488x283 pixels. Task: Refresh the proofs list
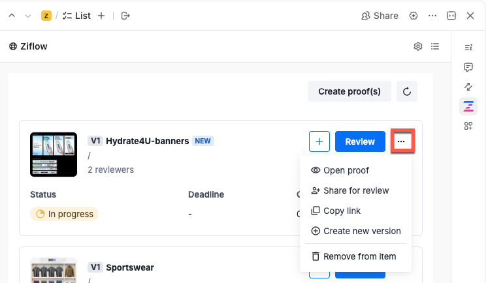click(x=407, y=91)
